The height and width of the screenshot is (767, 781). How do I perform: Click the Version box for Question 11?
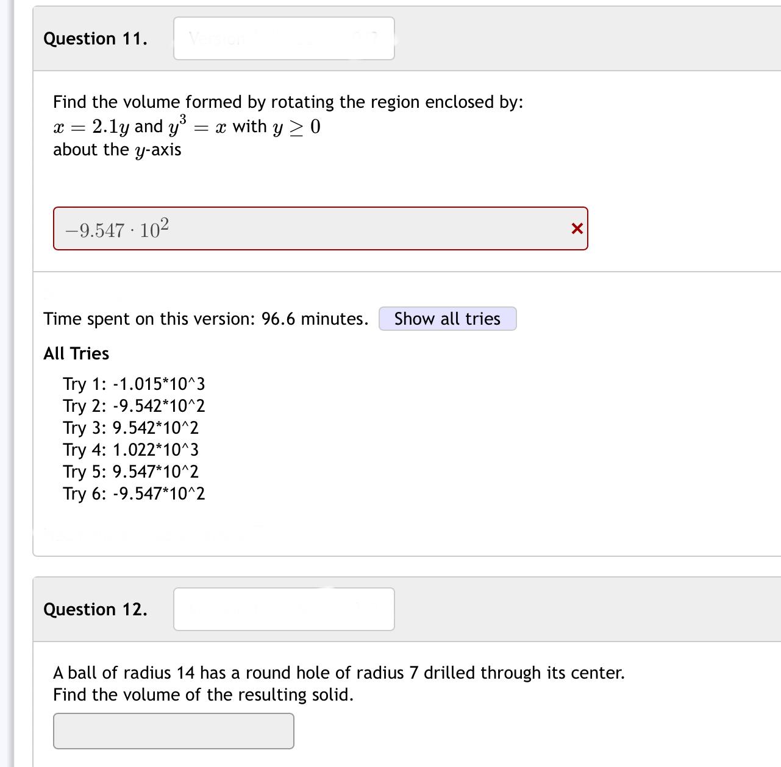284,38
